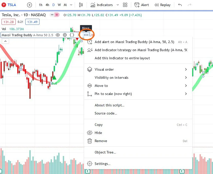The height and width of the screenshot is (174, 213).
Task: Select Add this indicator to entire layout
Action: coord(138,58)
